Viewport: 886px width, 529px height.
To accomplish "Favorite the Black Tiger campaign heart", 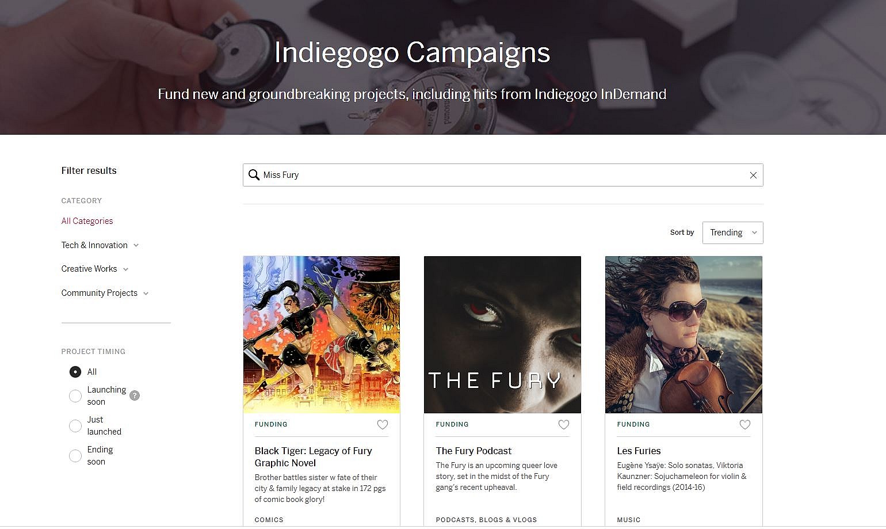I will 383,425.
